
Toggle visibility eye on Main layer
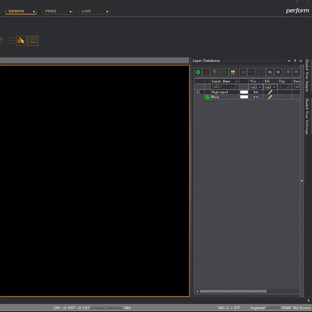coord(255,97)
